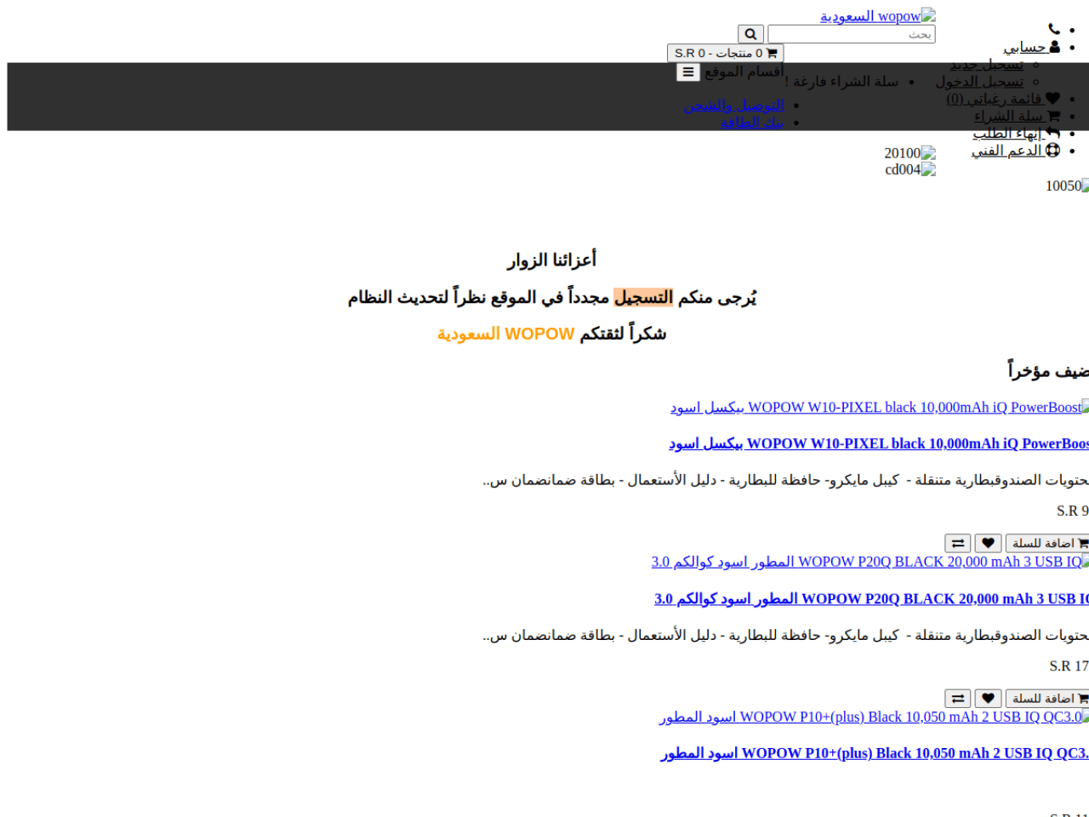This screenshot has height=817, width=1089.
Task: Click the heart wishlist button for P20Q
Action: (989, 699)
